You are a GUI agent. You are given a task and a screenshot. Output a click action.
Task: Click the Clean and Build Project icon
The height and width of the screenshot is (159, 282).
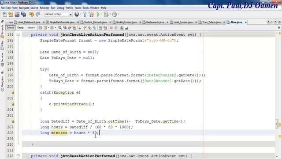pos(91,14)
